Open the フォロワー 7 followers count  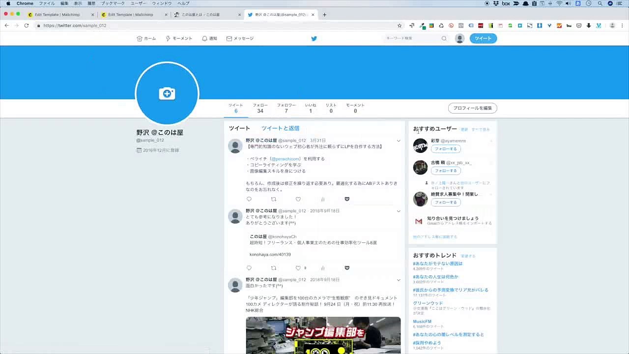click(286, 108)
